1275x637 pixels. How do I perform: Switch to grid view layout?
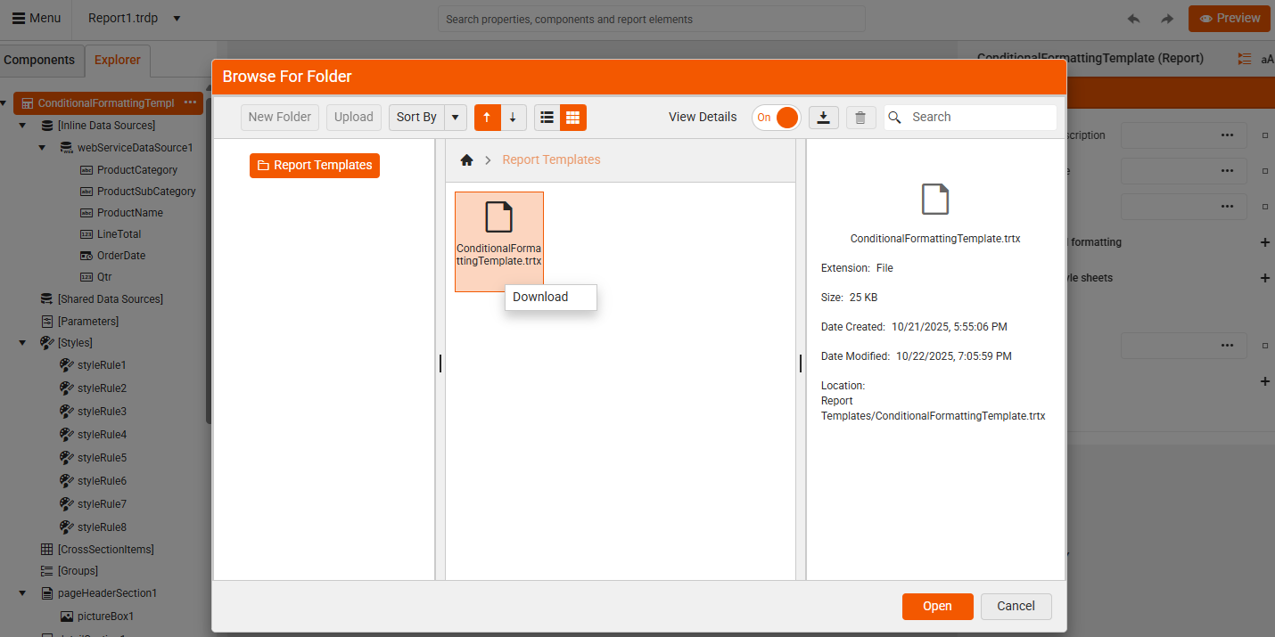tap(573, 118)
